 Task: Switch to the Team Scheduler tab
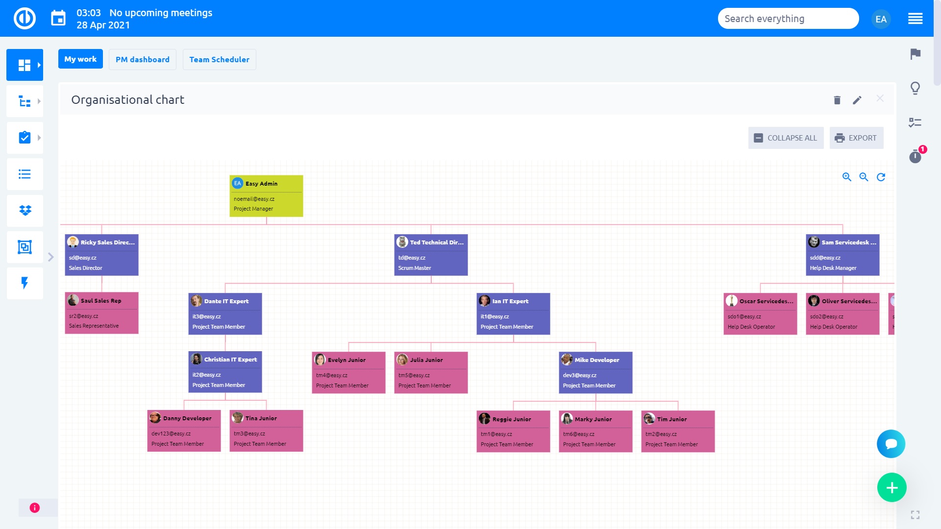point(219,59)
